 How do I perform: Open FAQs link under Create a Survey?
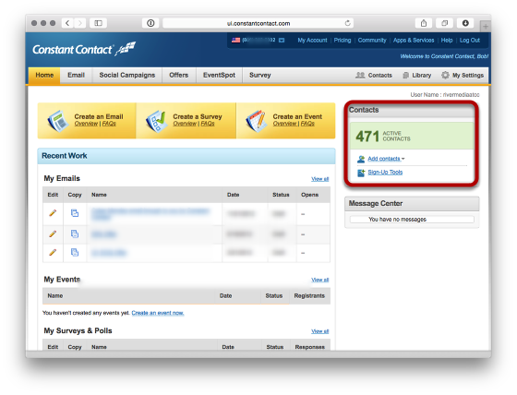coord(208,124)
